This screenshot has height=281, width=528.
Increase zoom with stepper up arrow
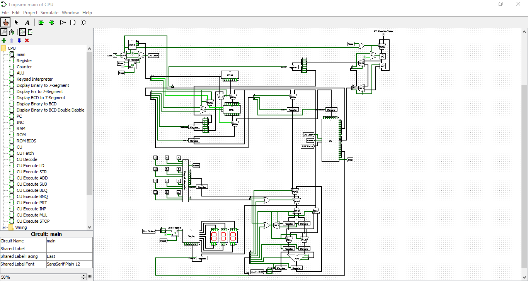(x=83, y=275)
